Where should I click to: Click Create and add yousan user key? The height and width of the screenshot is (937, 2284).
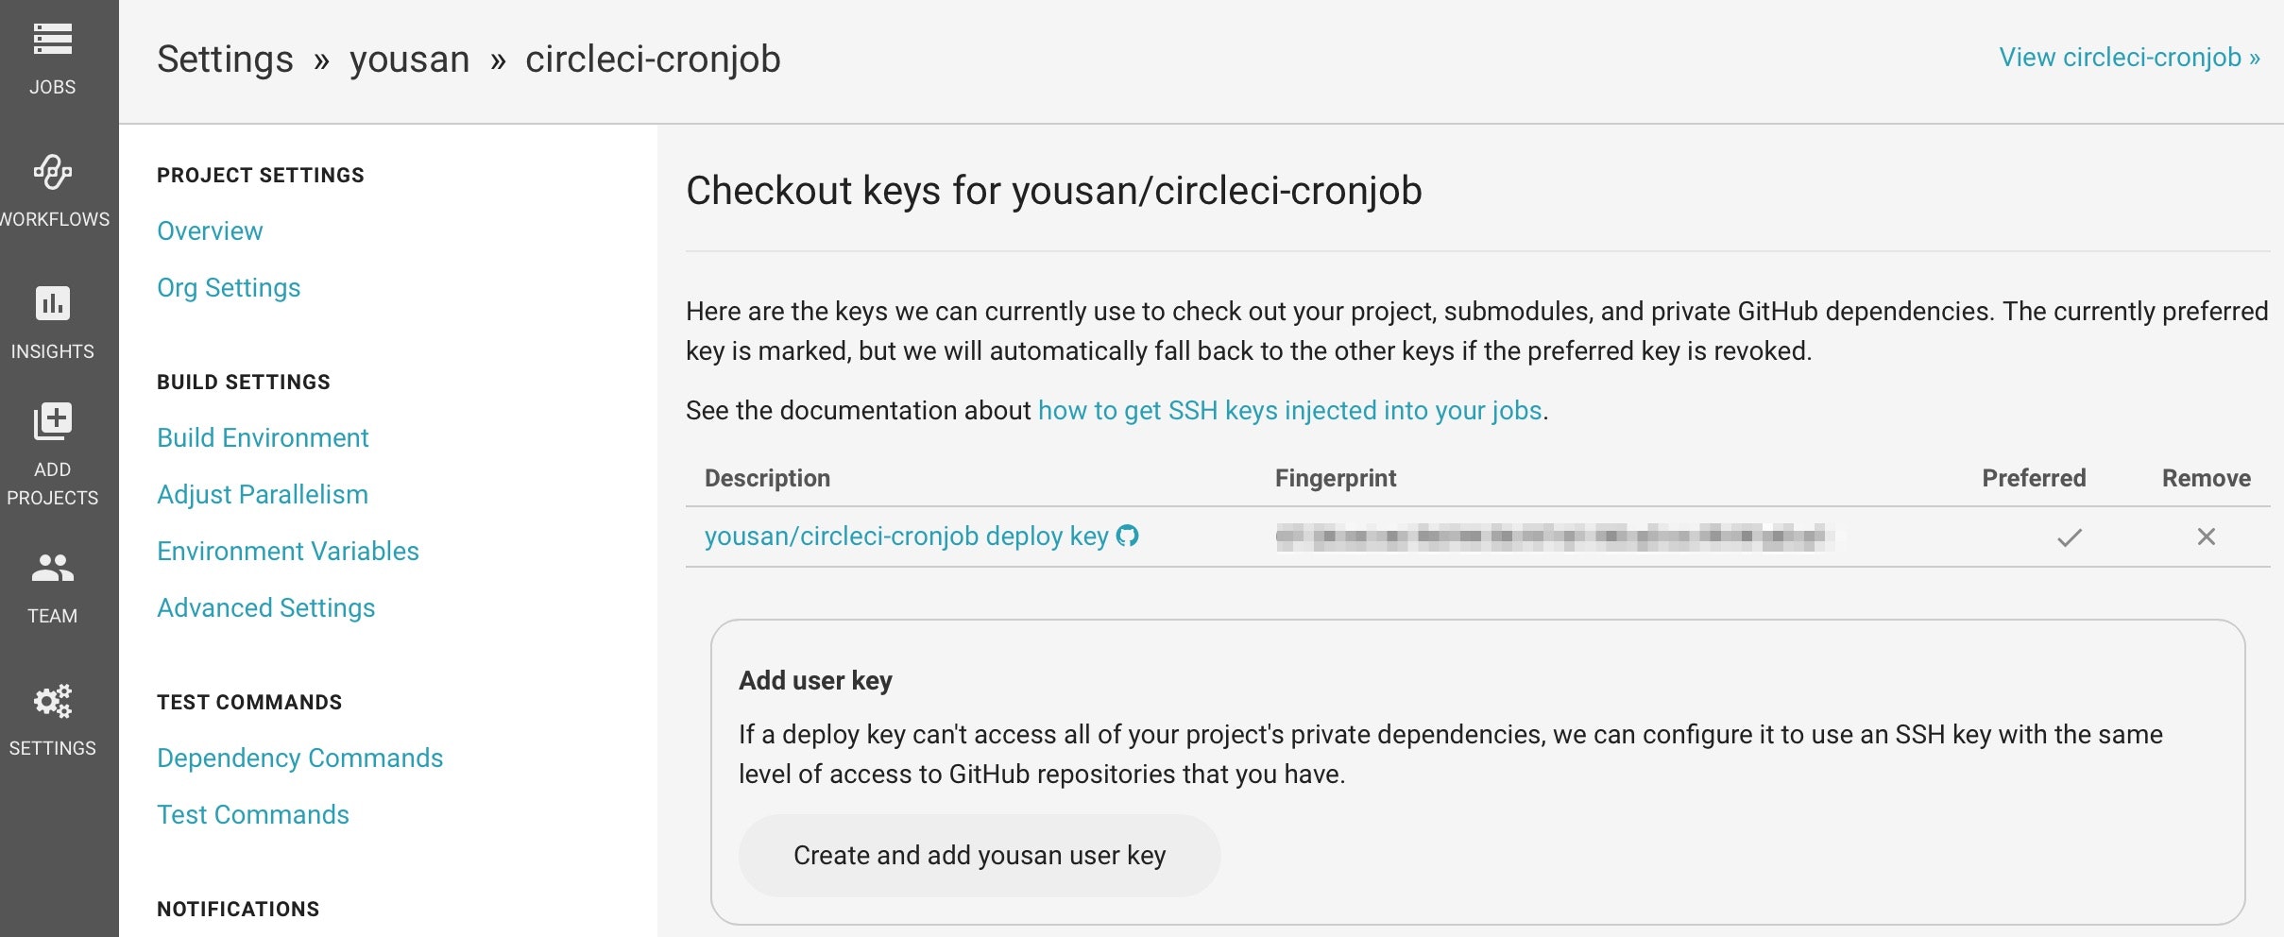pyautogui.click(x=980, y=856)
